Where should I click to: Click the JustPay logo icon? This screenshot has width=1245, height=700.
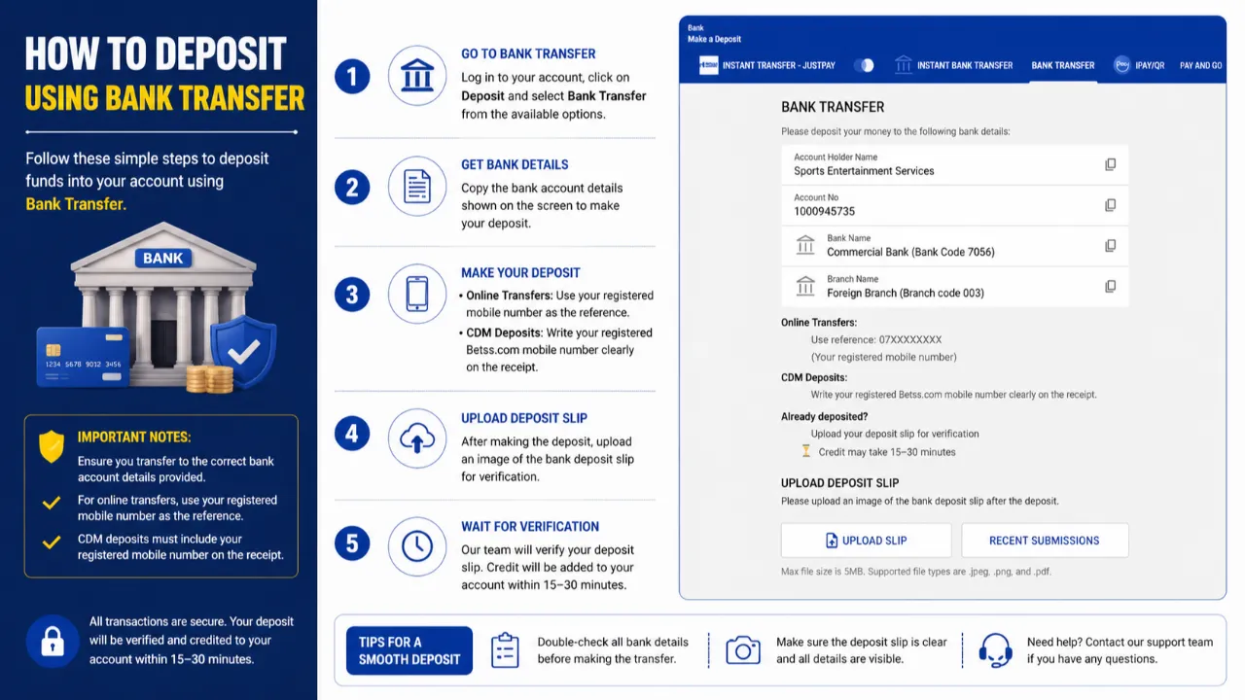point(708,65)
